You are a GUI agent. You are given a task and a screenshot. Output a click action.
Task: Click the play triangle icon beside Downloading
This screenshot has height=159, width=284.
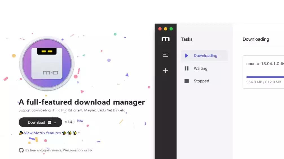[x=186, y=56]
